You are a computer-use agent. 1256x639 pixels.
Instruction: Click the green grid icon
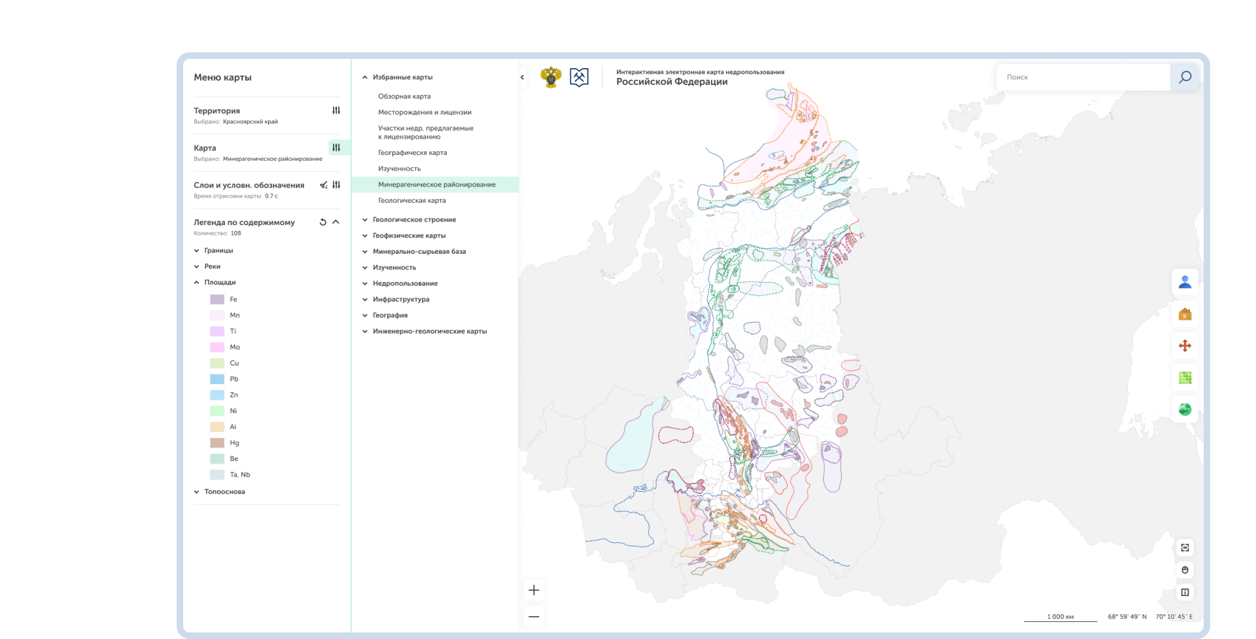[1185, 378]
